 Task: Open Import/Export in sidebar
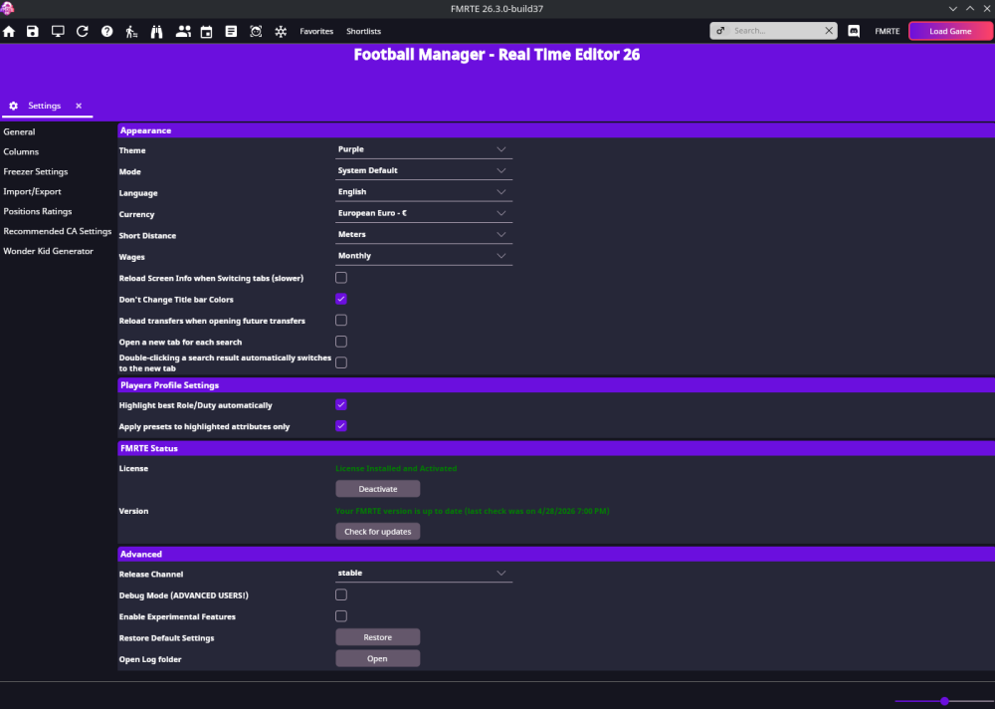pos(33,191)
